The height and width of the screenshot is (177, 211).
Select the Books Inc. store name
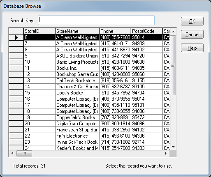pos(77,68)
